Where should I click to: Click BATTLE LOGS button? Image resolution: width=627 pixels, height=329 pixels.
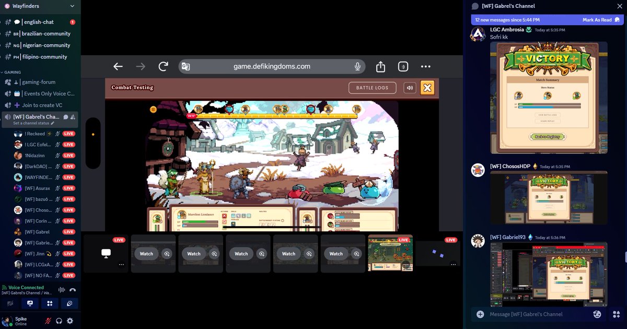click(x=373, y=88)
